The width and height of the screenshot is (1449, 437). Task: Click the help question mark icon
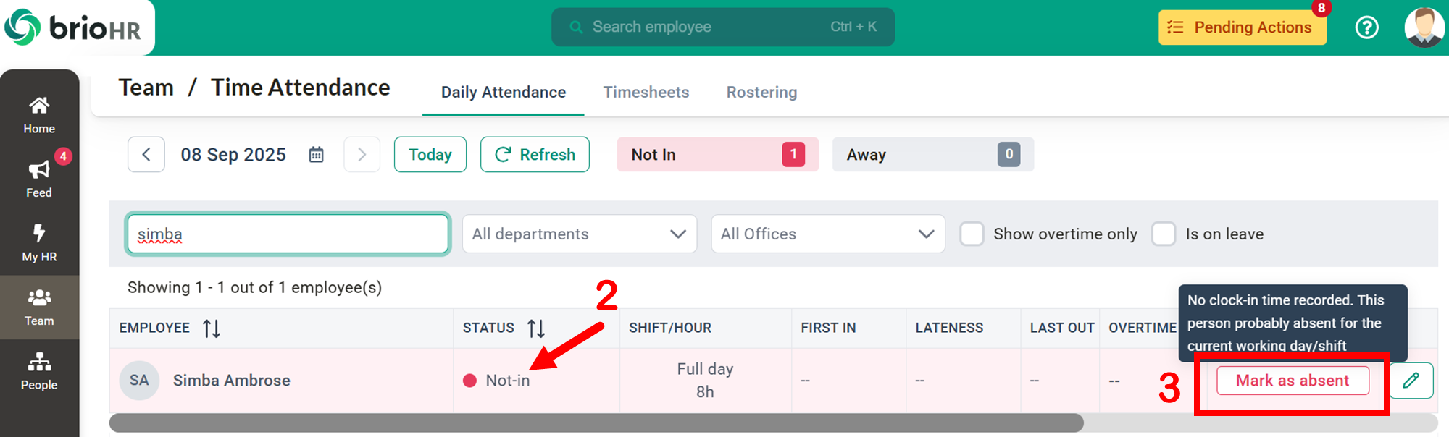(1366, 27)
